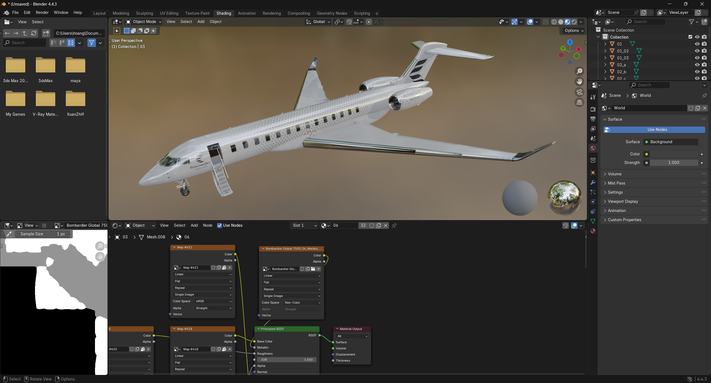Image resolution: width=711 pixels, height=383 pixels.
Task: Open the Object properties tab
Action: [x=593, y=173]
